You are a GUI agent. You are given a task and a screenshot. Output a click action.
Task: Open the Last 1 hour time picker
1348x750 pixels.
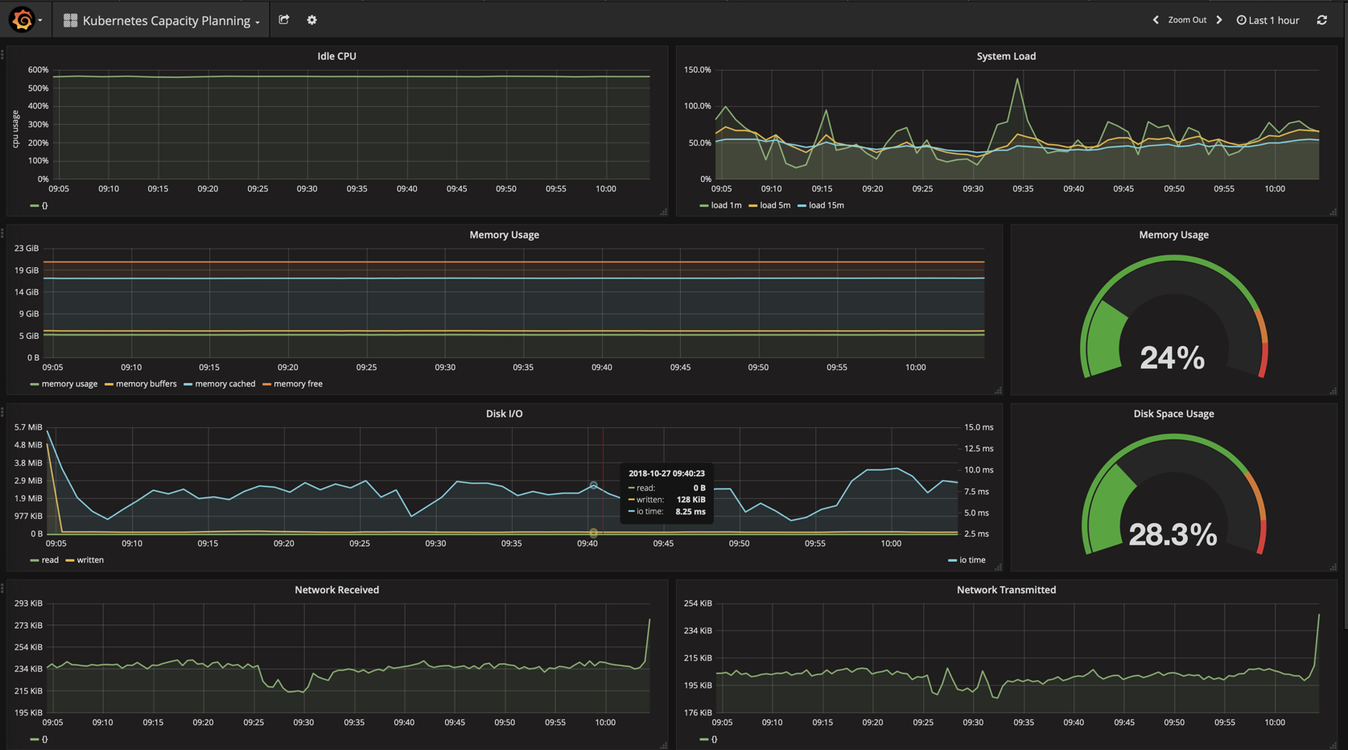[1268, 20]
